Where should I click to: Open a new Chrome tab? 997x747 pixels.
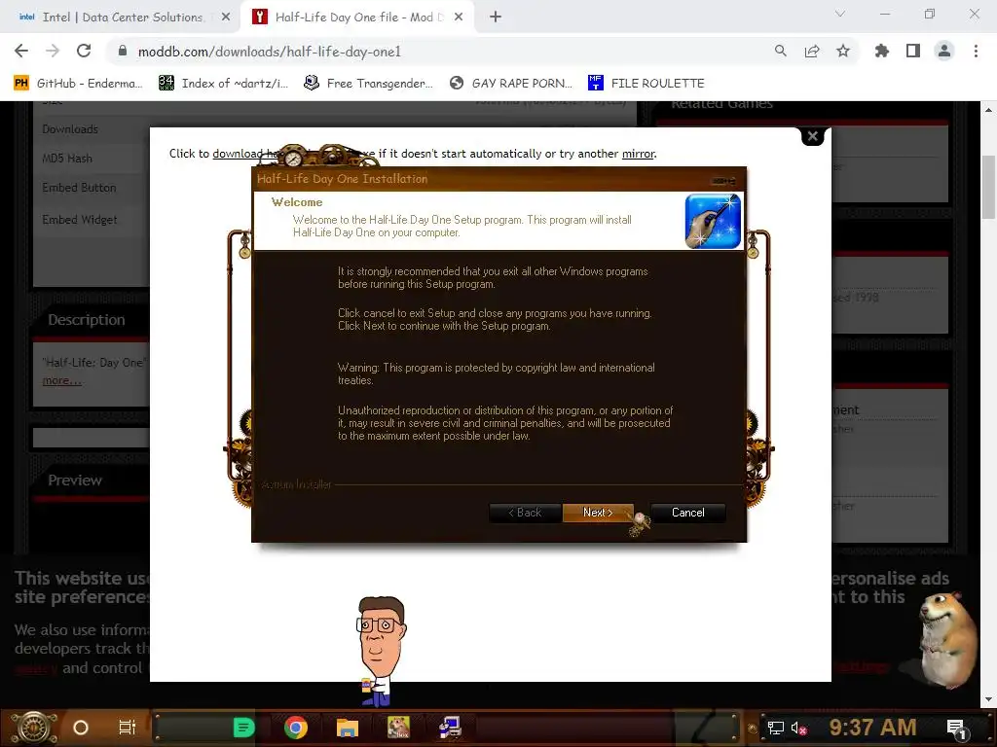click(x=496, y=18)
